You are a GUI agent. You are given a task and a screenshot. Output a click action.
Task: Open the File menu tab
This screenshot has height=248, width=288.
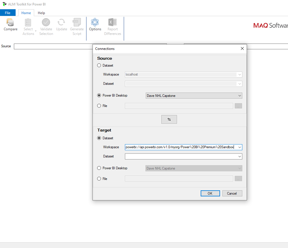pyautogui.click(x=8, y=13)
